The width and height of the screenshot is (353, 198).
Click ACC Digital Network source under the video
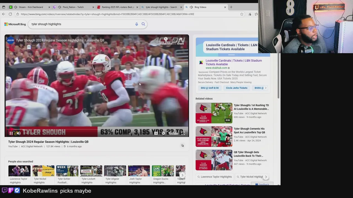(32, 147)
